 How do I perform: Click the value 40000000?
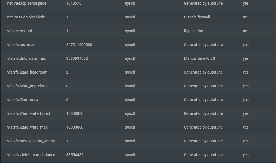[75, 113]
